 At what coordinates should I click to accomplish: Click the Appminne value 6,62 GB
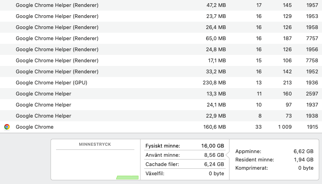tap(303, 151)
